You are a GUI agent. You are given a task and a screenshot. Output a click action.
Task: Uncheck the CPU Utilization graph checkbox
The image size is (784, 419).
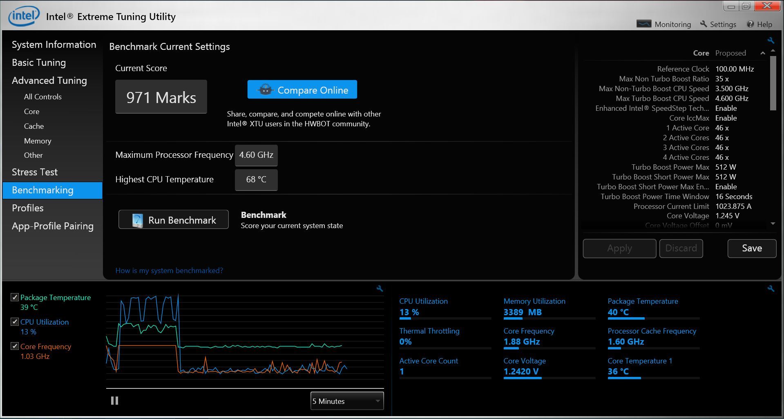click(x=15, y=322)
